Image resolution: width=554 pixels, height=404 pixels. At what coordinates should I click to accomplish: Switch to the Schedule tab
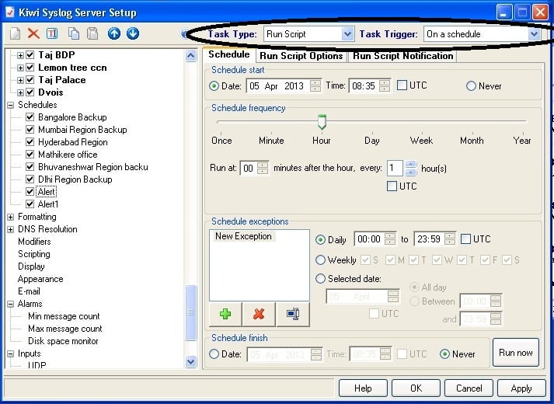click(x=229, y=54)
